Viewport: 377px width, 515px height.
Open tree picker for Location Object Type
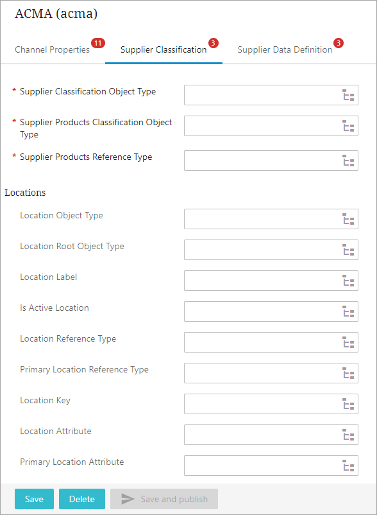(348, 219)
